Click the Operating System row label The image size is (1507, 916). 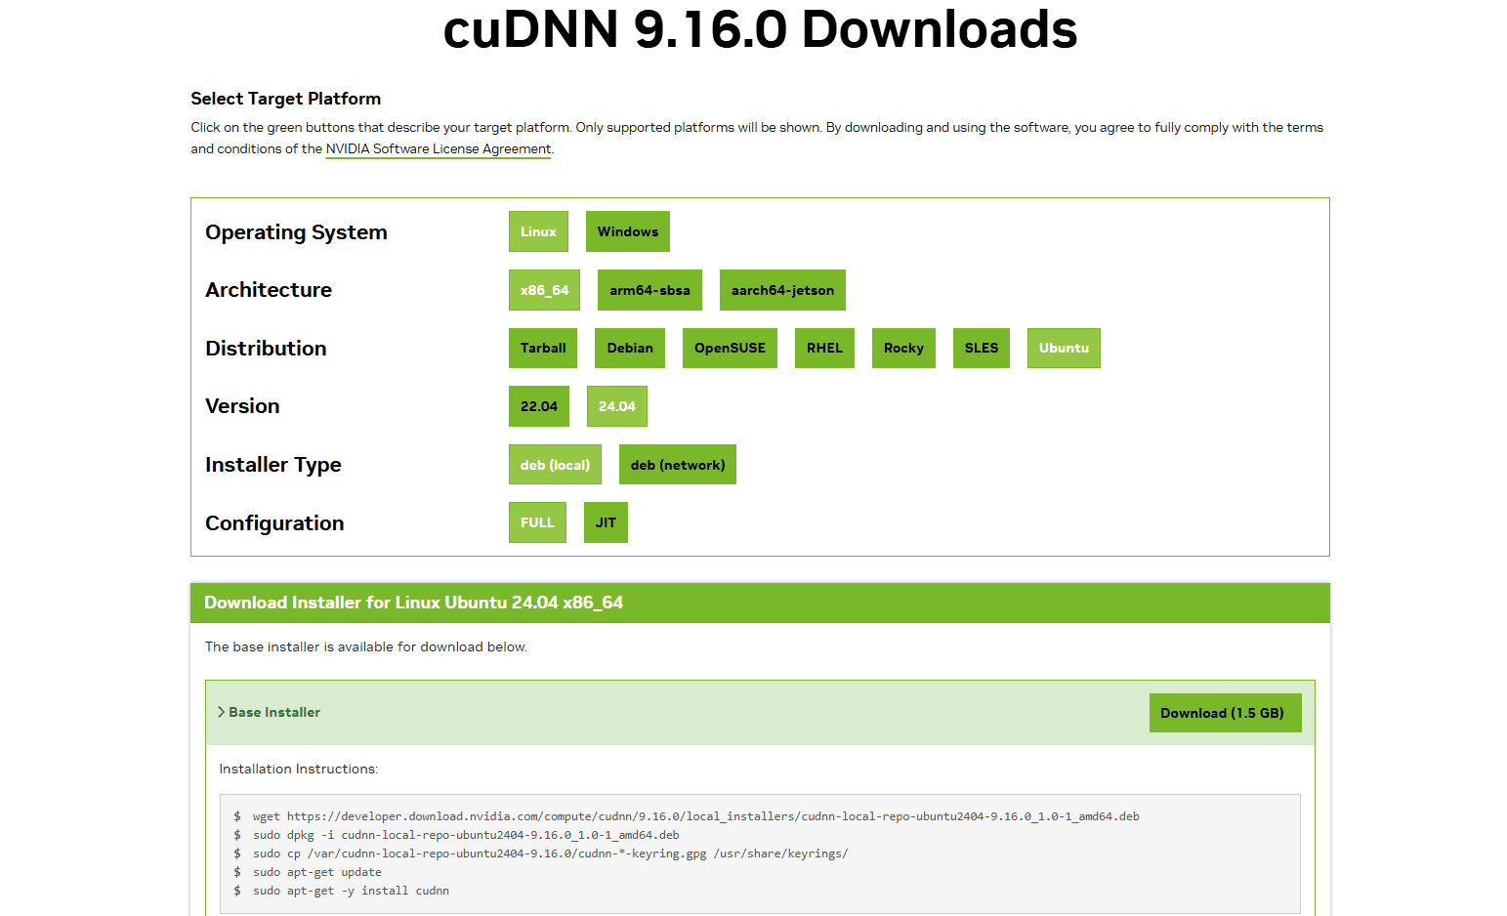[x=296, y=232]
